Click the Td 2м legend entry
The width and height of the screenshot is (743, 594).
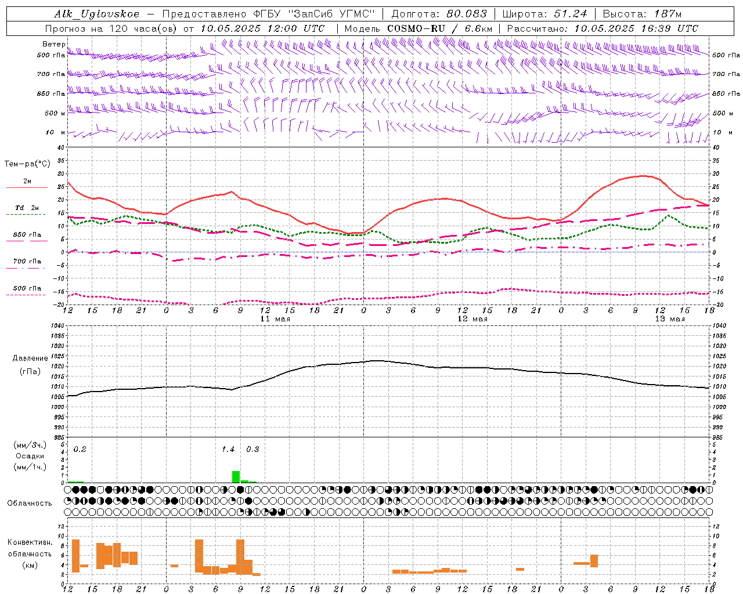pyautogui.click(x=27, y=208)
